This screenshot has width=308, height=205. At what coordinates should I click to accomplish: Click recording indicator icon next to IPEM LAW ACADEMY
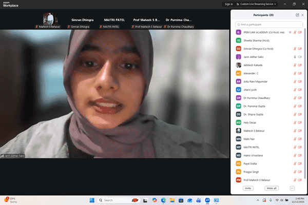tap(290, 32)
